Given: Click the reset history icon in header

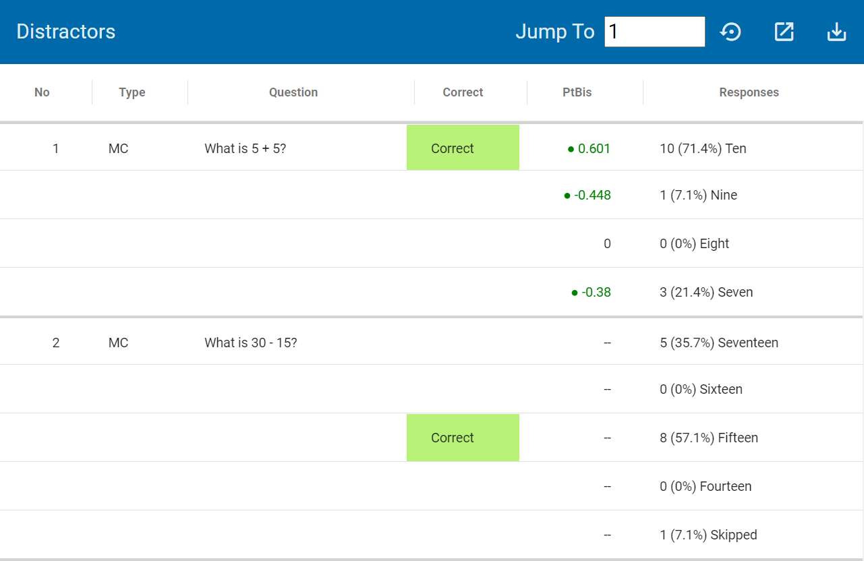Looking at the screenshot, I should click(730, 32).
